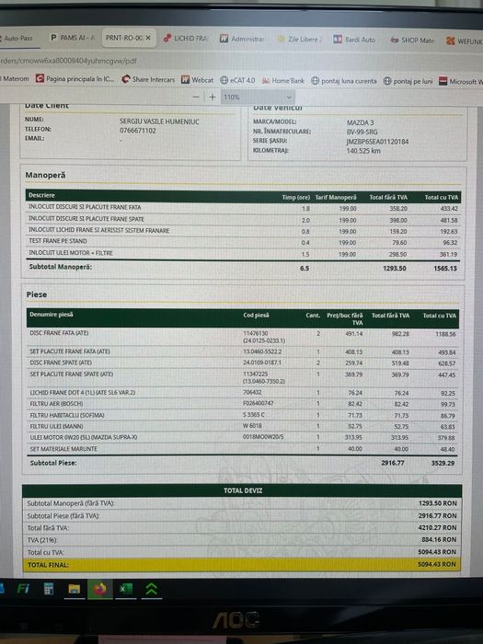Click the SET MATERIALE MARUNTE row
Screen dimensions: 483x644
point(243,449)
